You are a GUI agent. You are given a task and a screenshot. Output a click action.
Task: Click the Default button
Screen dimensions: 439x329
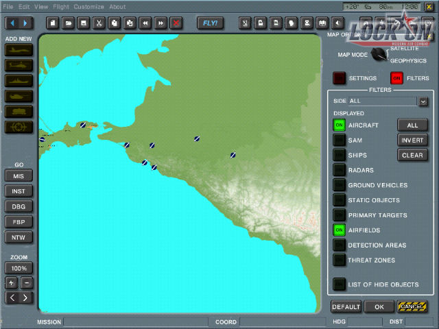tap(346, 307)
